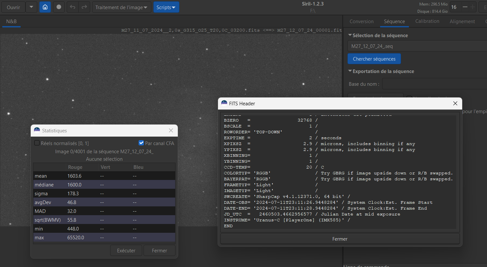Click the DATE-OBS header line
This screenshot has height=267, width=487.
(x=328, y=202)
